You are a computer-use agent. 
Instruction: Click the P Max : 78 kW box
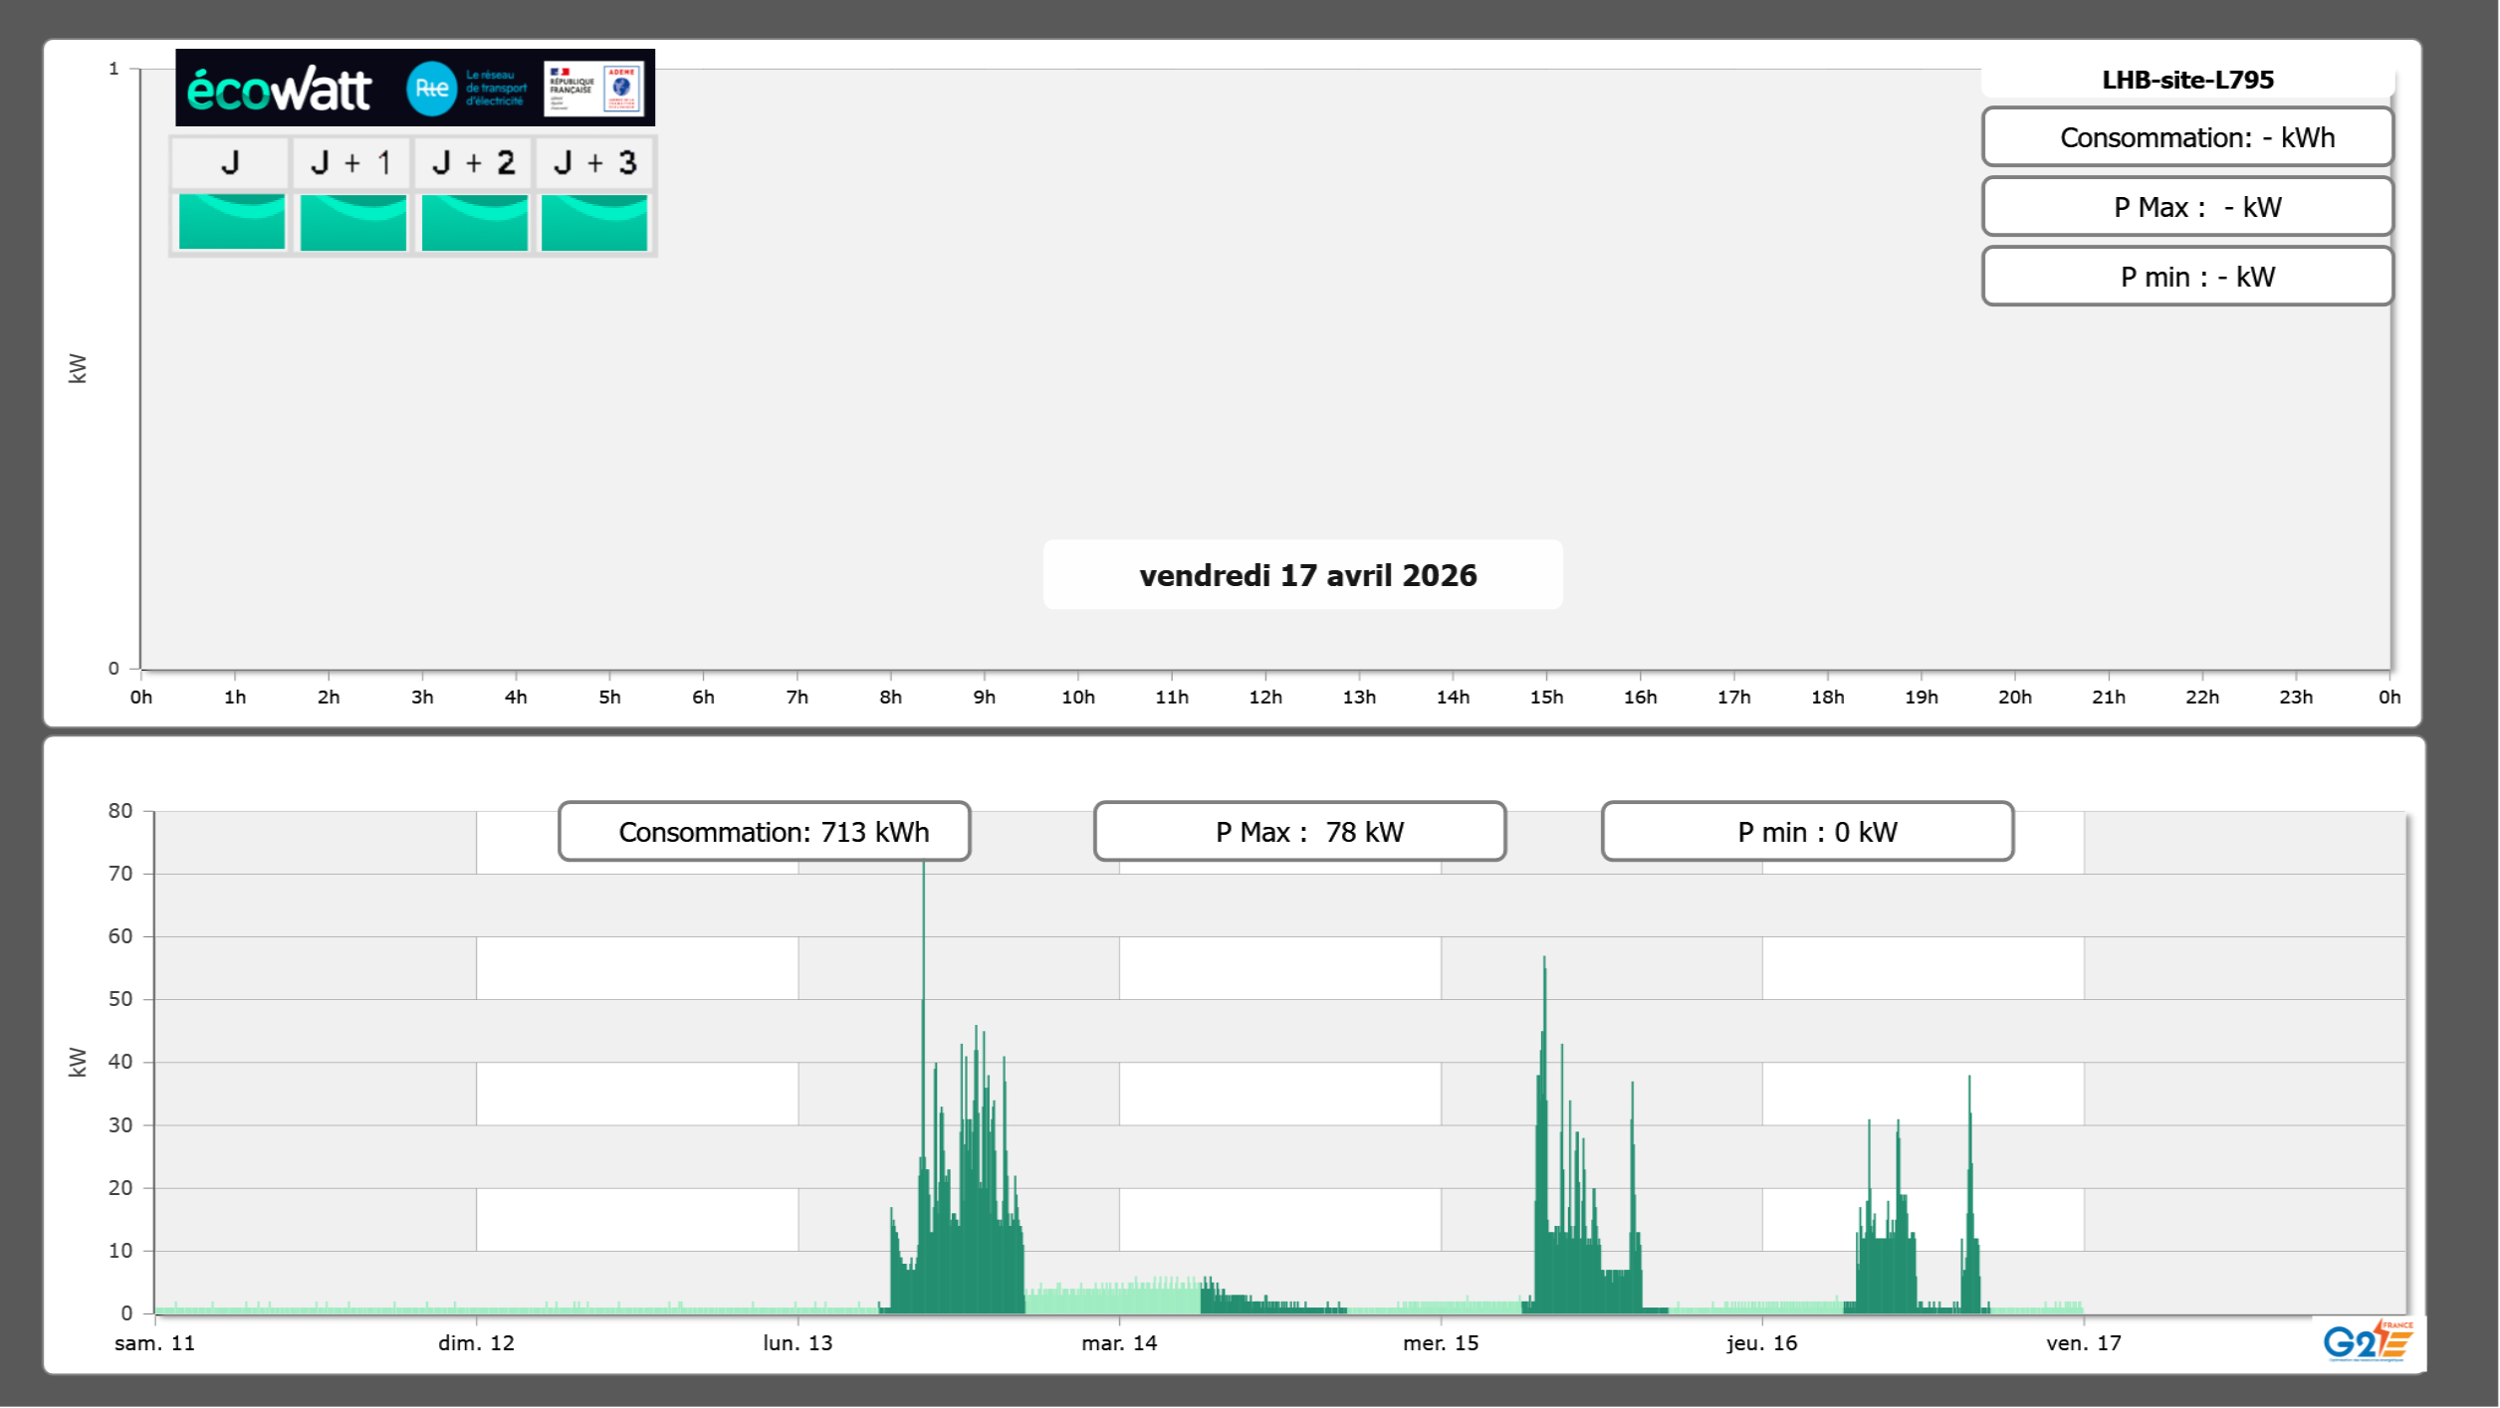(x=1298, y=832)
